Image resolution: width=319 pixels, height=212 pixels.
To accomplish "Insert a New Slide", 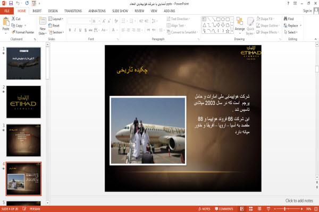I will (43, 26).
